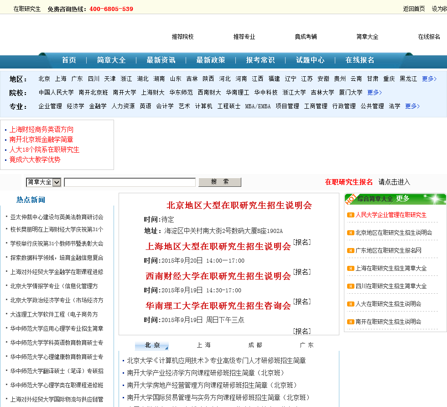
Task: Open 人大18个院系在职研究生 link
Action: pos(45,149)
